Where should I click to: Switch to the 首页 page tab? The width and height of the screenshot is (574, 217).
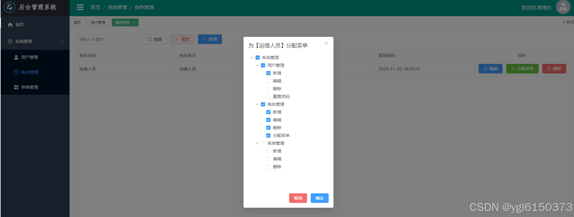tap(78, 22)
